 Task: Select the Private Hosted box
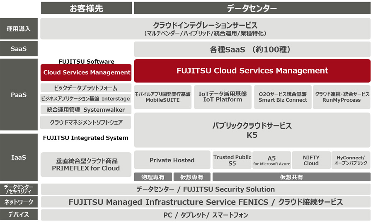pos(172,160)
